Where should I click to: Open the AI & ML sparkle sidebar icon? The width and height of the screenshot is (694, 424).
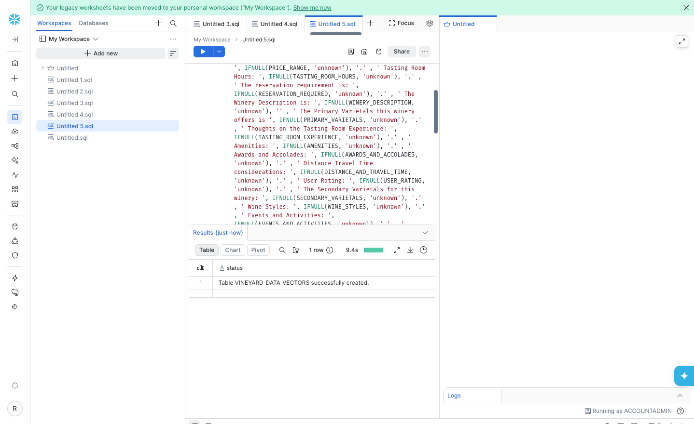coord(15,160)
